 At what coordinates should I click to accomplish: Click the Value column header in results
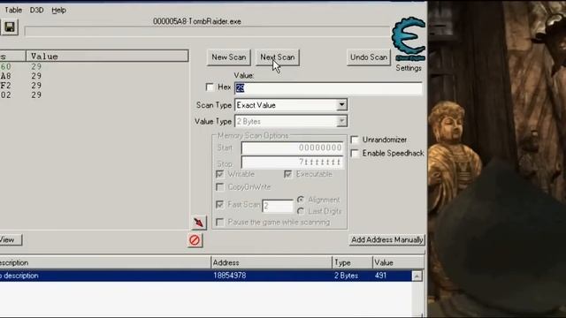[x=107, y=57]
